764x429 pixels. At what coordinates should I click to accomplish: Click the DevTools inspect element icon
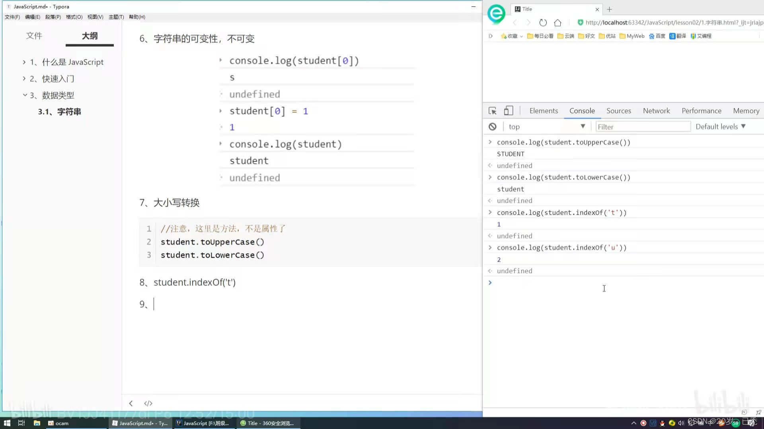pos(492,111)
